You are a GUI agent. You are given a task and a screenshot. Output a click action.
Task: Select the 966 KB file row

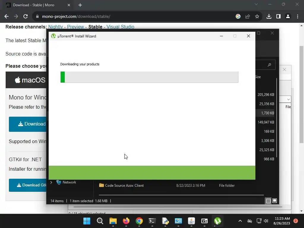click(x=269, y=159)
